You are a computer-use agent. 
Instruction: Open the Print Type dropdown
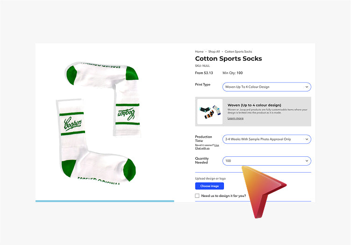[x=266, y=87]
